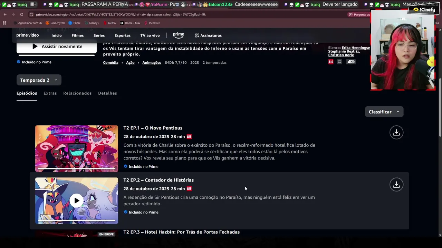Open the Esportes menu
This screenshot has width=442, height=248.
pos(123,35)
